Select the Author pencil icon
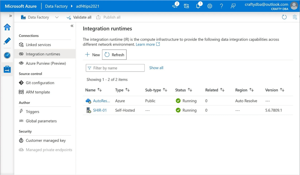 pyautogui.click(x=7, y=41)
